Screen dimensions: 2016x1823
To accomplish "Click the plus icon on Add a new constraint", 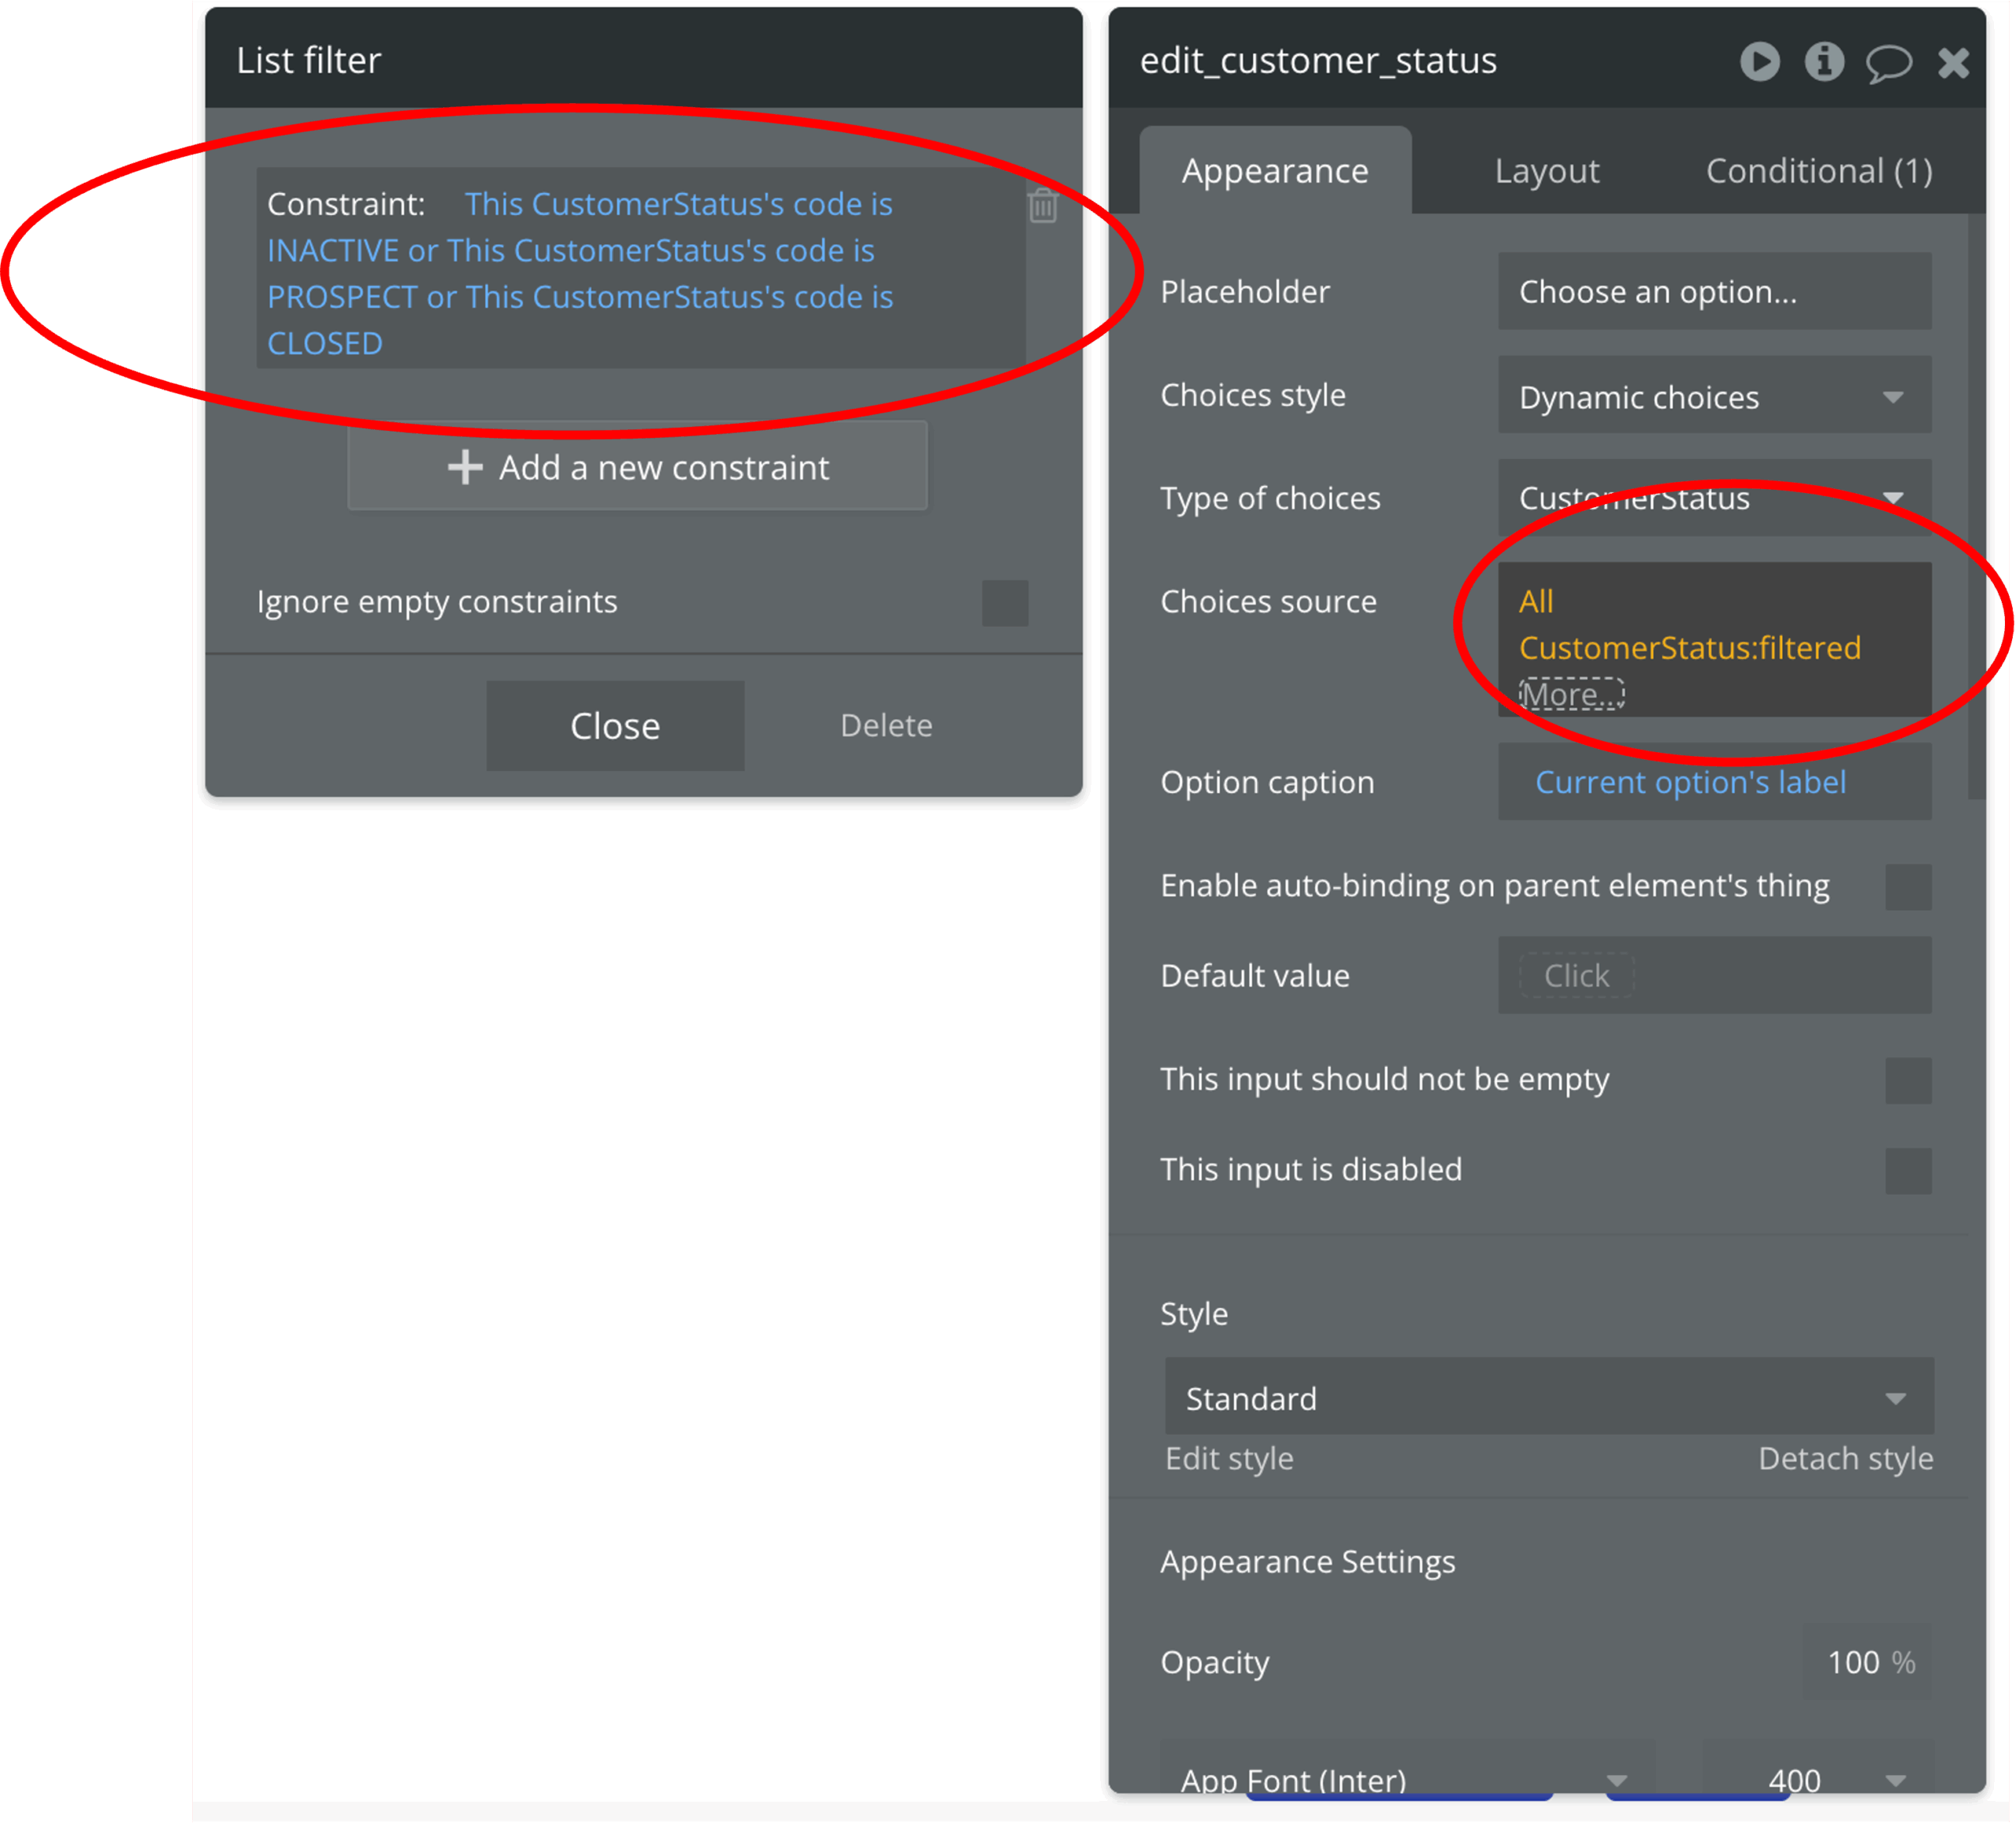I will tap(465, 467).
